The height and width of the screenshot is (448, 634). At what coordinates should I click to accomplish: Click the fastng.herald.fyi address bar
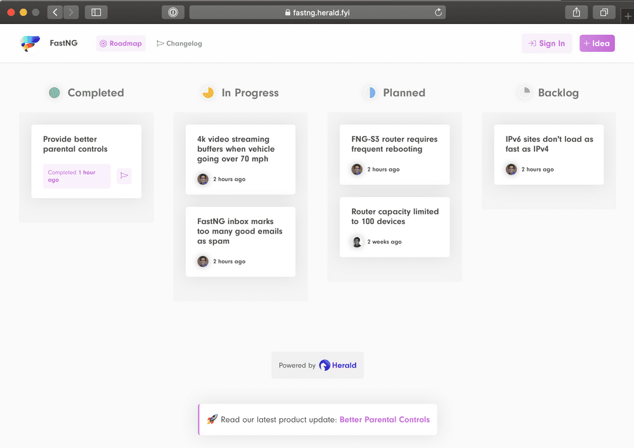point(317,12)
